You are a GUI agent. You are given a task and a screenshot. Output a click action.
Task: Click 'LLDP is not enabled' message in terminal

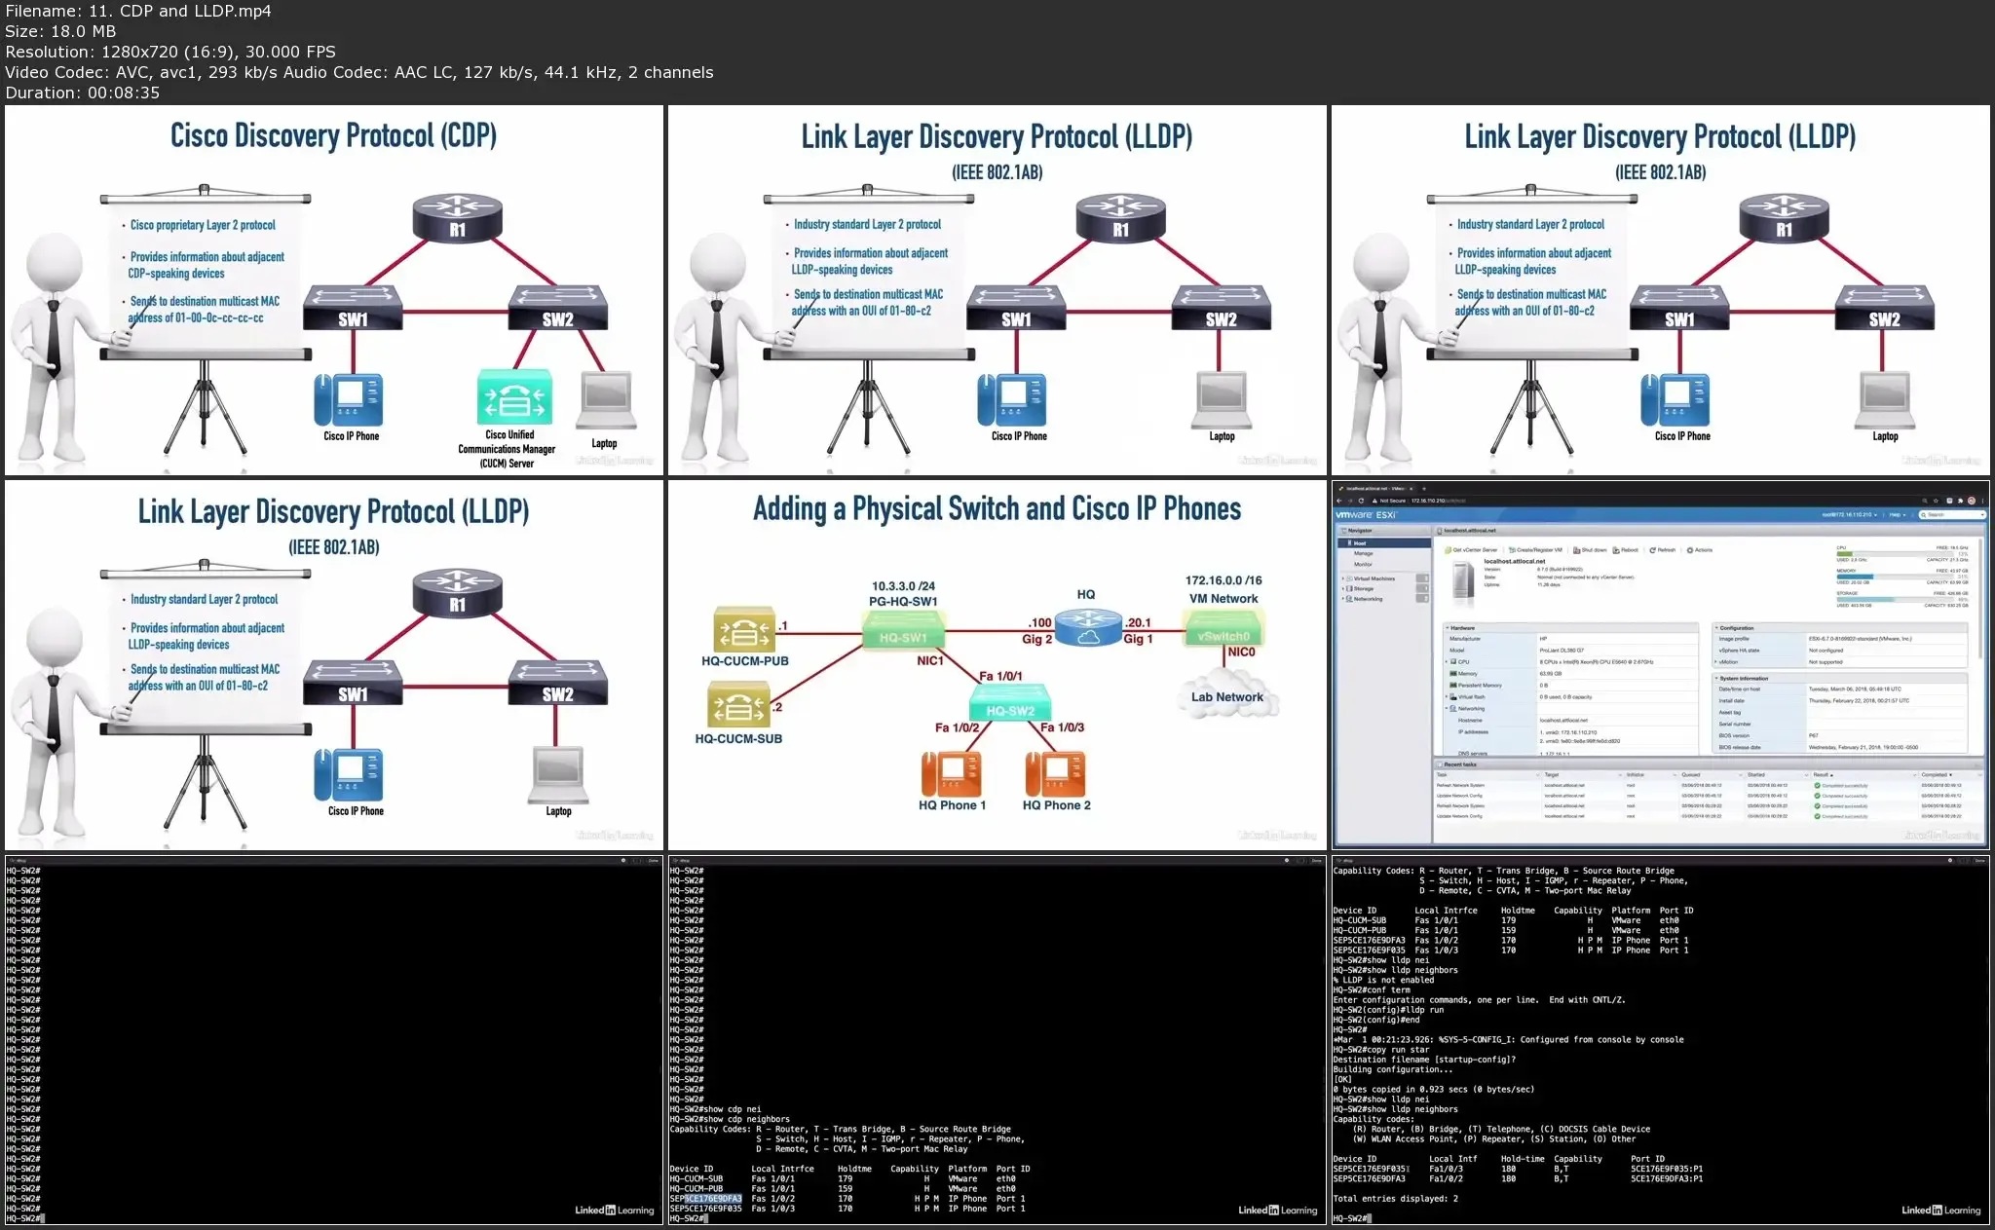click(1383, 980)
